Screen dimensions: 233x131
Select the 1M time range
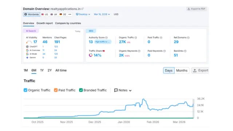[x=26, y=70]
